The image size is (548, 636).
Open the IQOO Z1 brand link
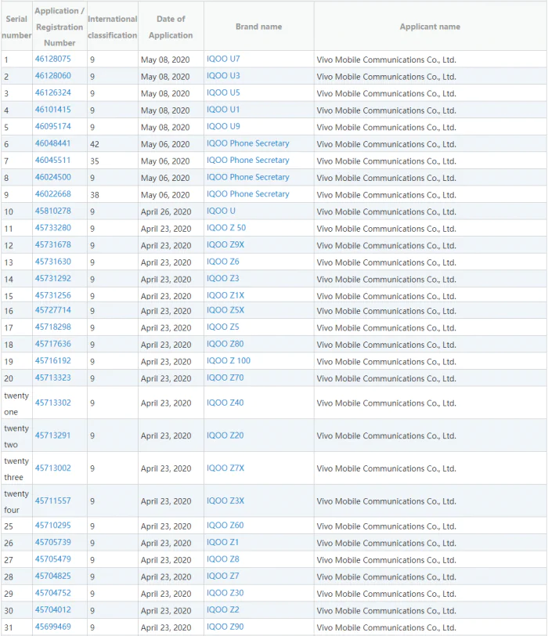pyautogui.click(x=223, y=542)
